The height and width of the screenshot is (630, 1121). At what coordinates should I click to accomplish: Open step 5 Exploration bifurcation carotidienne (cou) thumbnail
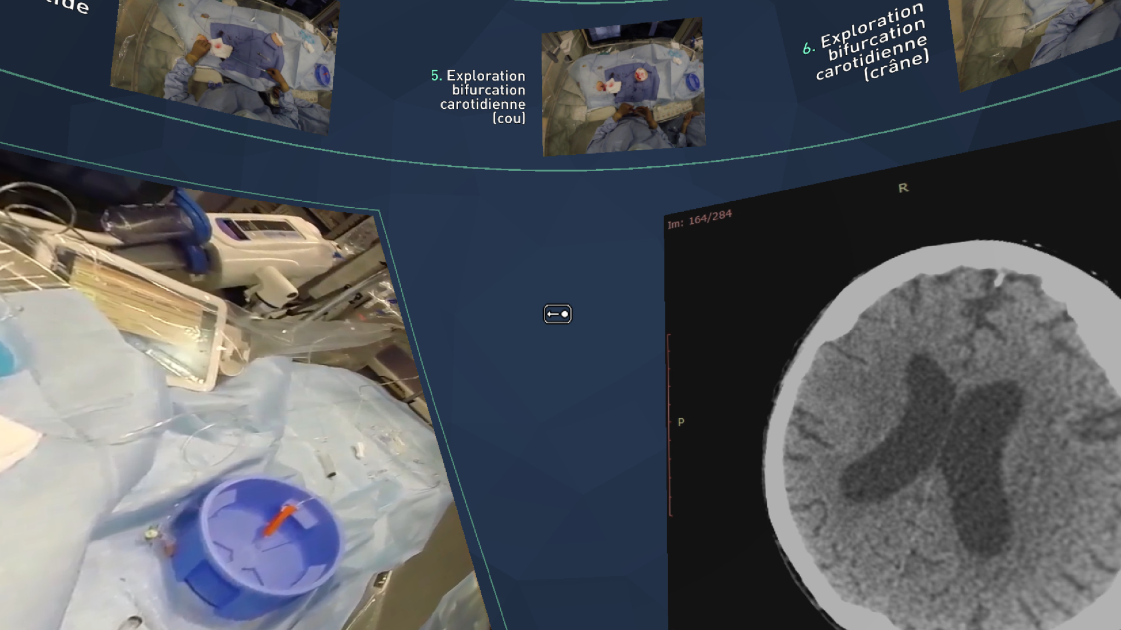[x=623, y=87]
